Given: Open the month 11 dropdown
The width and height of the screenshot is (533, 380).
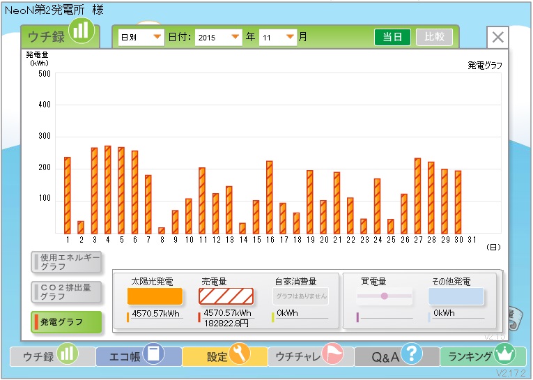Looking at the screenshot, I should point(278,37).
